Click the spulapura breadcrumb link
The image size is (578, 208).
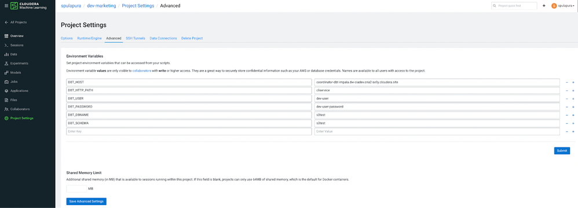[71, 6]
